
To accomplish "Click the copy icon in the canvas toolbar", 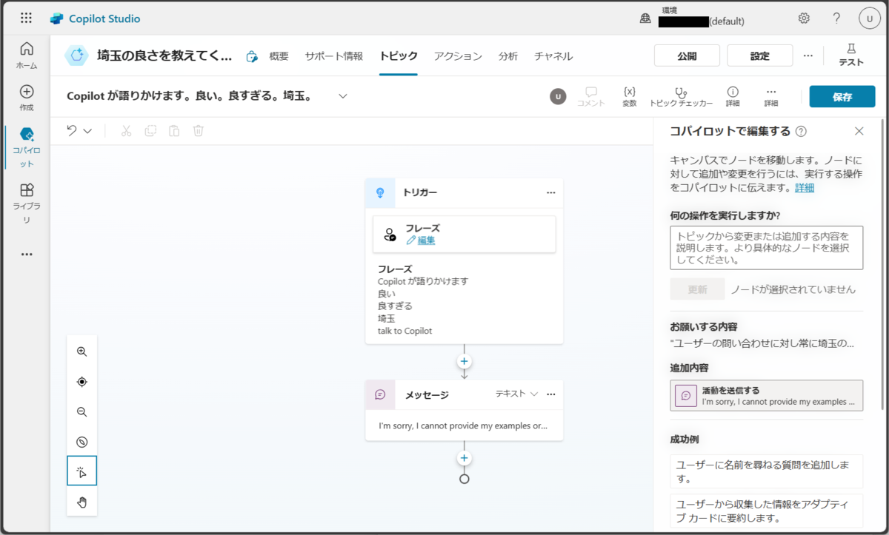I will click(150, 131).
